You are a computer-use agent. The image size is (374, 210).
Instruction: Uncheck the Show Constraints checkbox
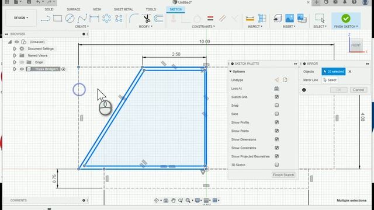(x=276, y=148)
